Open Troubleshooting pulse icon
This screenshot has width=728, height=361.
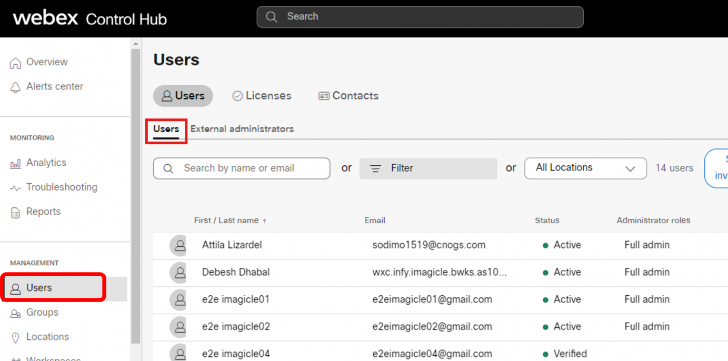tap(15, 188)
